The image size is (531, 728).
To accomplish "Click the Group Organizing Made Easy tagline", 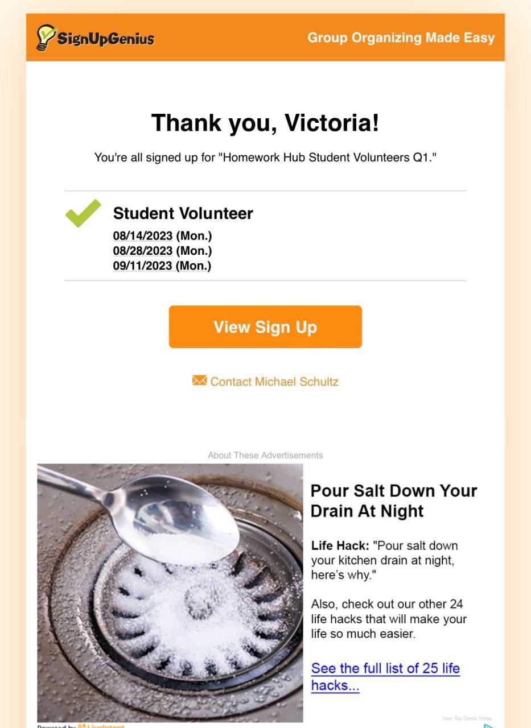I will [x=401, y=38].
